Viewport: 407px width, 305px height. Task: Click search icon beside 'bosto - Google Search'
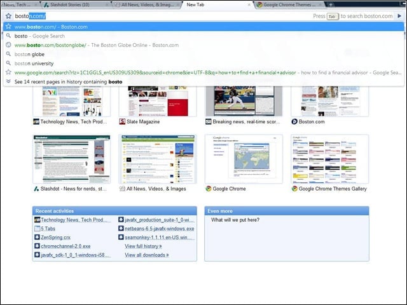tap(8, 36)
